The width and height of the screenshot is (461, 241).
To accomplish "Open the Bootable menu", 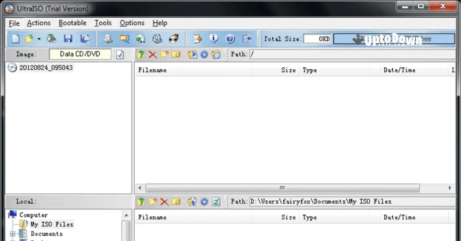I will [72, 23].
